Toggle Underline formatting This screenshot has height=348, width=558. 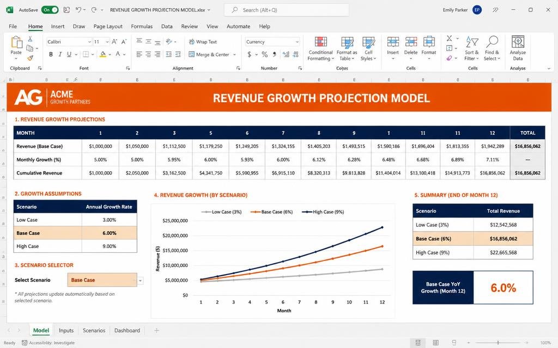pyautogui.click(x=69, y=54)
